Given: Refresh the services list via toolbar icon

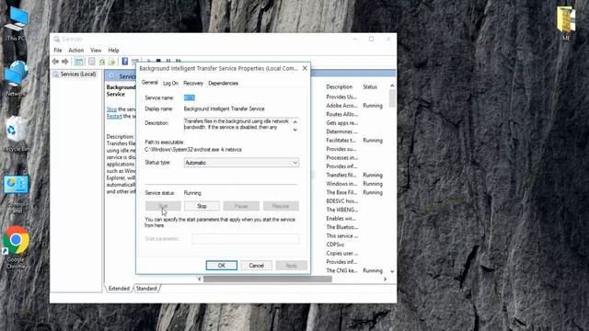Looking at the screenshot, I should tap(102, 62).
